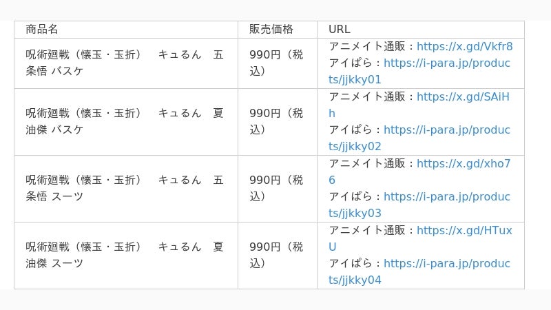Click the price cell for 夏油傑 バスケ
This screenshot has width=551, height=310.
tap(278, 122)
